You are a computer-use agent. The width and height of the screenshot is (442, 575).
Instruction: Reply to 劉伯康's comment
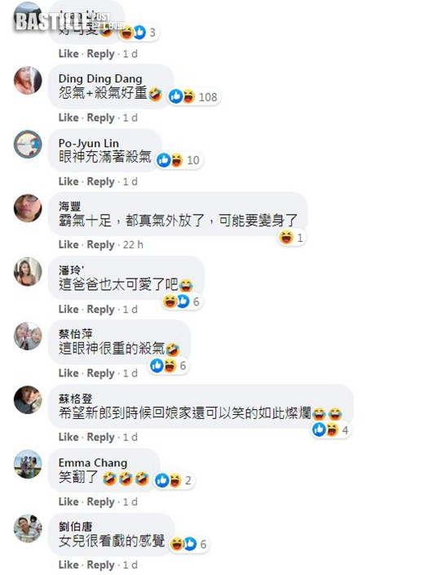100,565
